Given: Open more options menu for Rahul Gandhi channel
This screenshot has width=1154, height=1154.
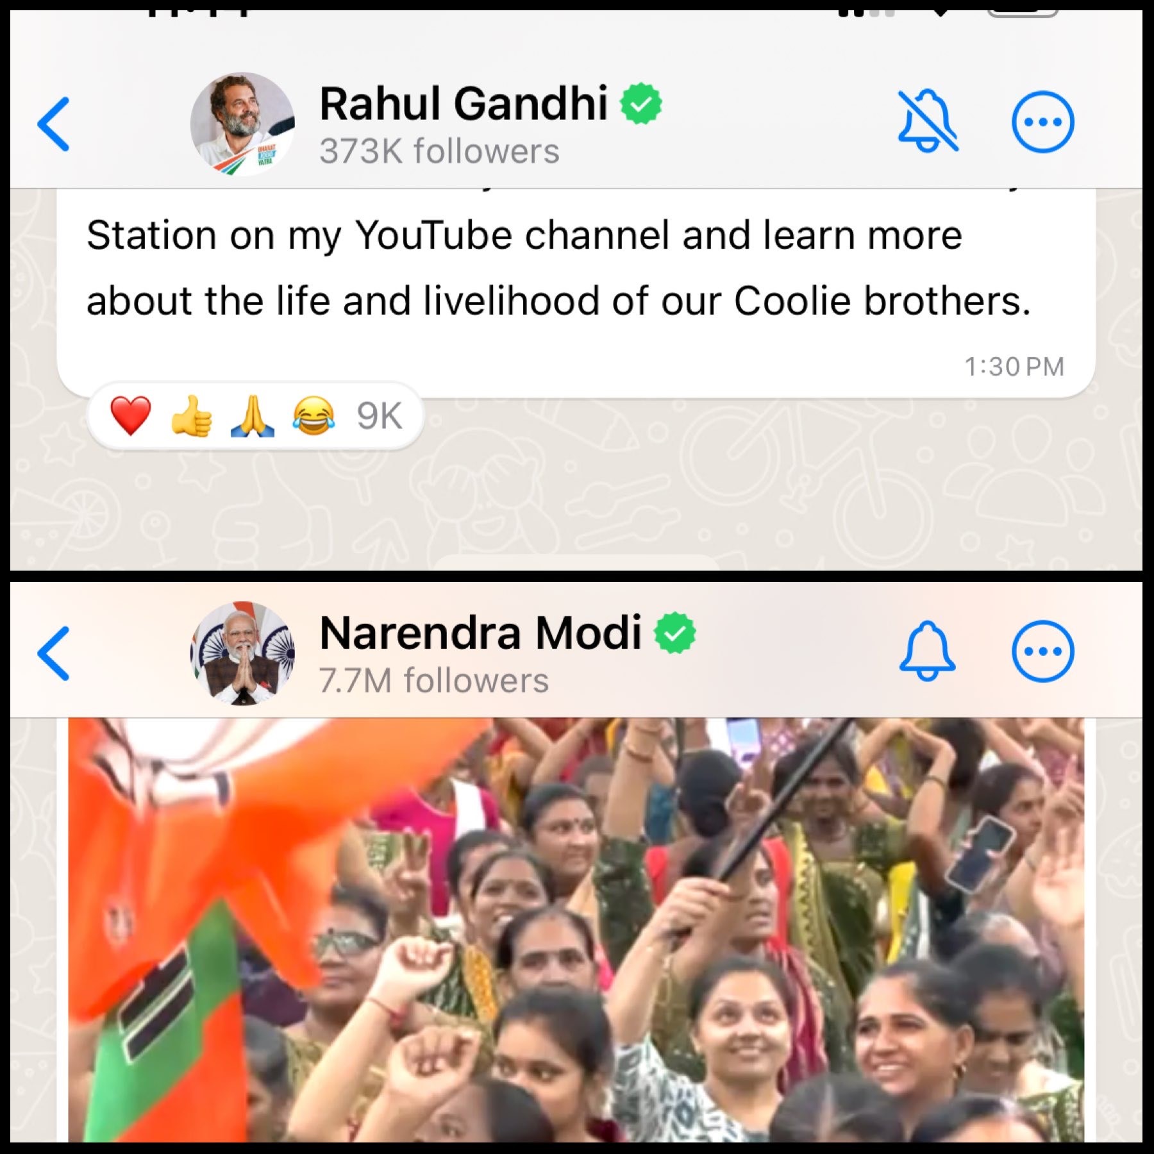Looking at the screenshot, I should [x=1043, y=122].
